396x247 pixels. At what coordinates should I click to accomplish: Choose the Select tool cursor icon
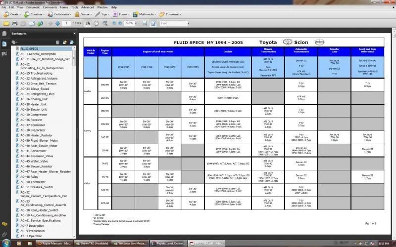tap(88, 23)
